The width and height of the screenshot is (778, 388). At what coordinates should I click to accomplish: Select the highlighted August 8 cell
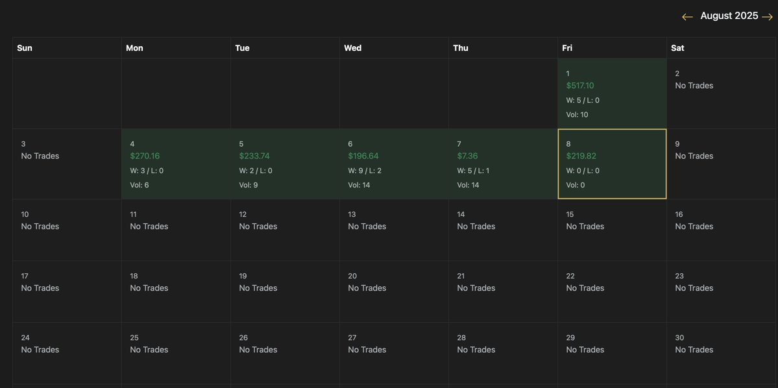612,163
